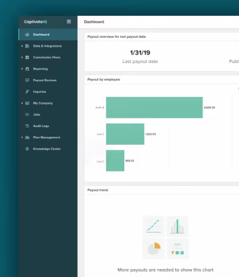The image size is (239, 277).
Task: Click the bar chart placeholder thumbnail
Action: pyautogui.click(x=177, y=226)
